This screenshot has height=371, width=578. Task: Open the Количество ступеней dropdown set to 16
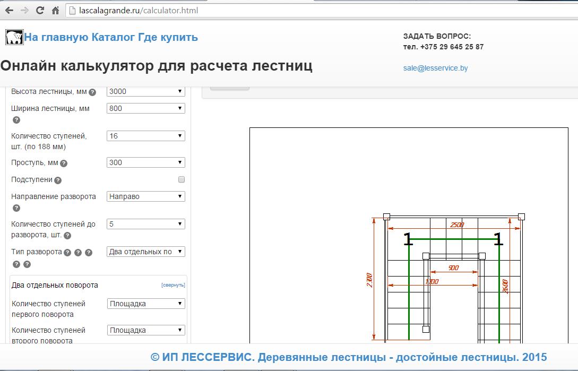pos(146,136)
